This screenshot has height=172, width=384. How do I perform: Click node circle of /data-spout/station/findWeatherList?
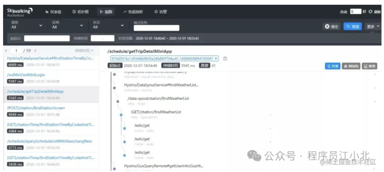point(118,101)
